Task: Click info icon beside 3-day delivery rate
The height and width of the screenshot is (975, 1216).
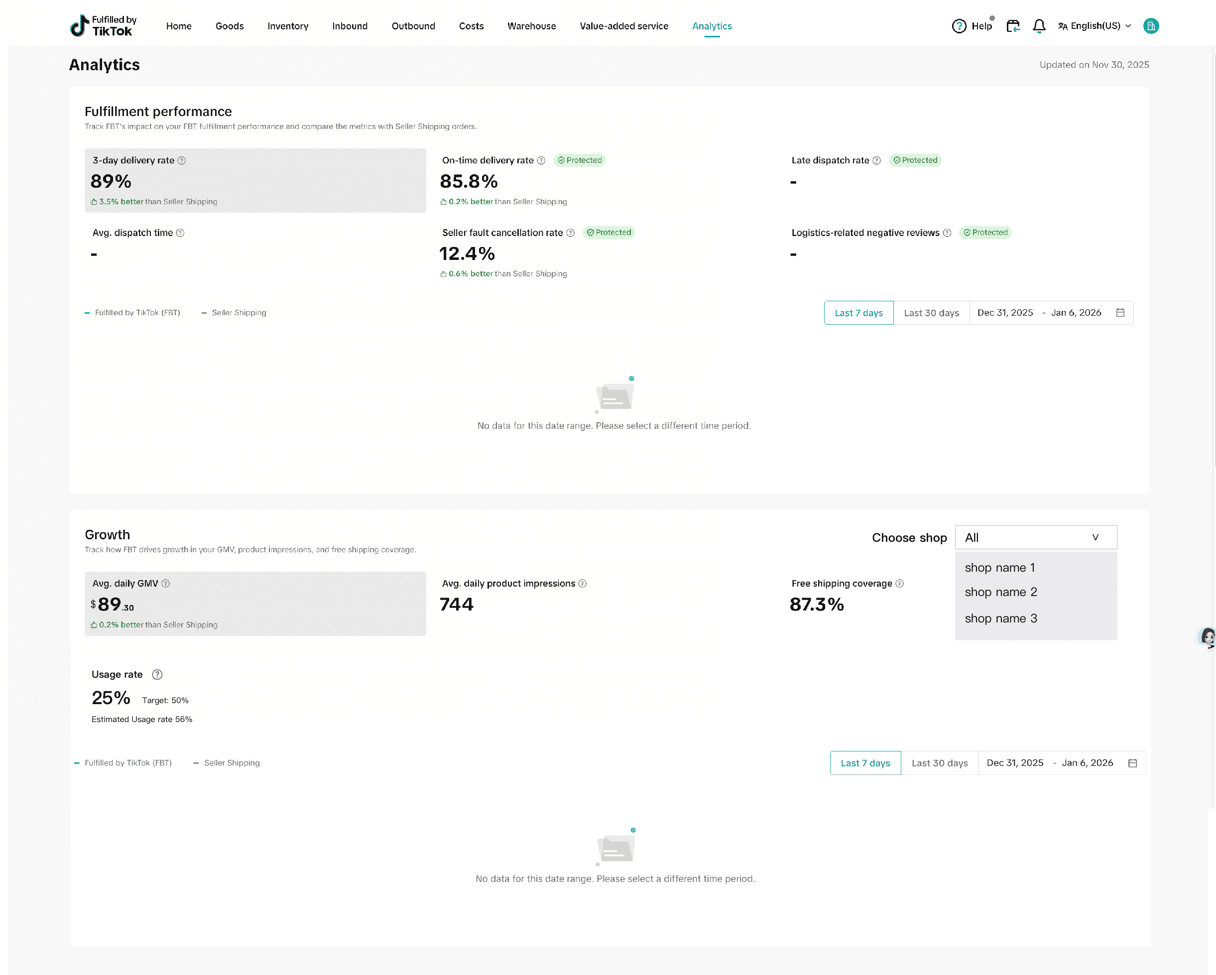Action: (x=182, y=161)
